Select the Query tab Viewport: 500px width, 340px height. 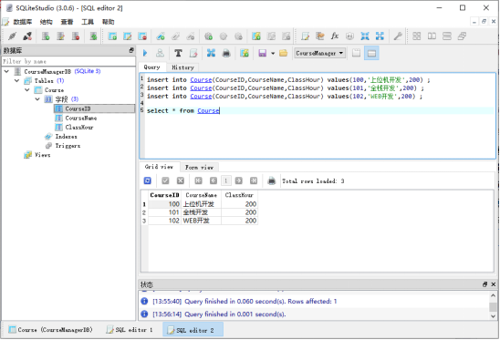[152, 67]
